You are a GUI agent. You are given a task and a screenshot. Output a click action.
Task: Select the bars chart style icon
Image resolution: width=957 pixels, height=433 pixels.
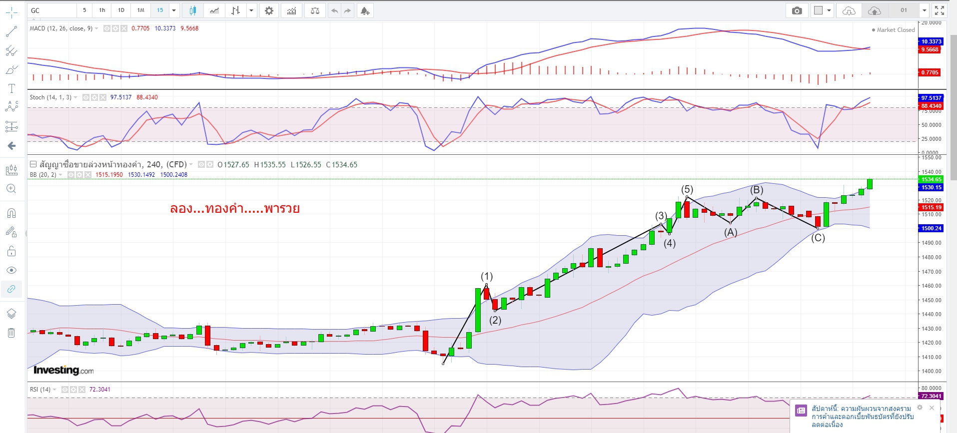(236, 10)
